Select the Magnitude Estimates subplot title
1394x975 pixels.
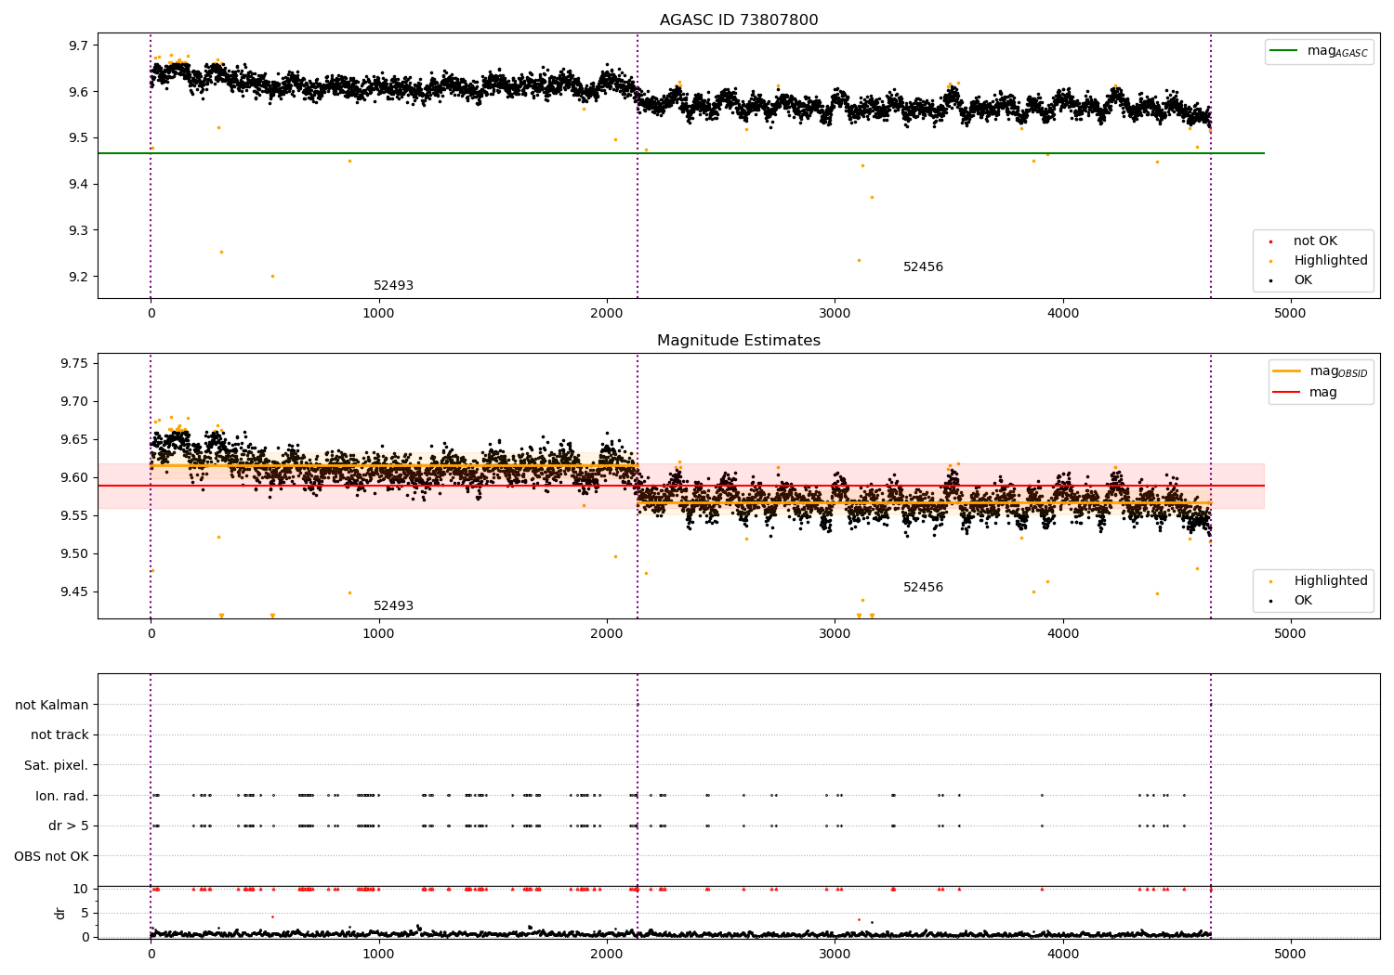[x=739, y=341]
